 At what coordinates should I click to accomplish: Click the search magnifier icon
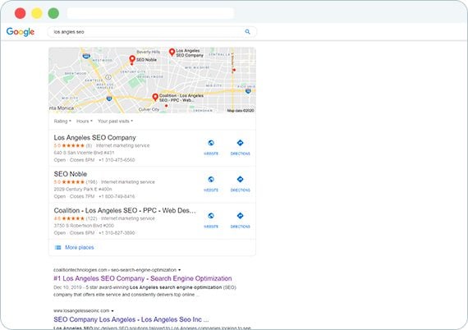coord(247,32)
